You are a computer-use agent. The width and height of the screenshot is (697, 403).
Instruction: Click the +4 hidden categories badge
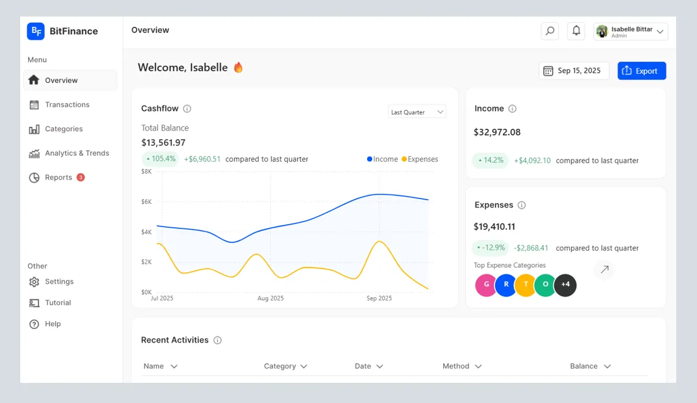565,285
